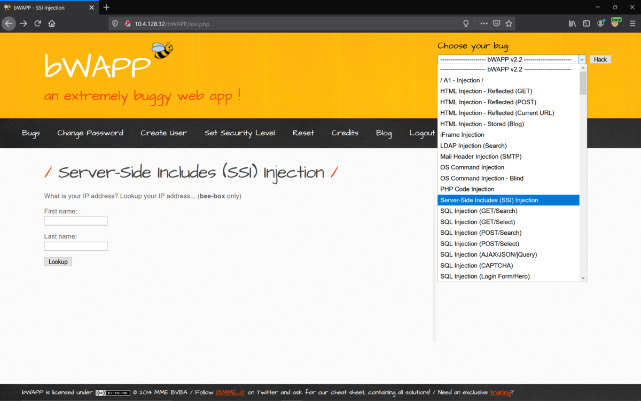Choose LDAP Injection (Search) option

tap(509, 145)
